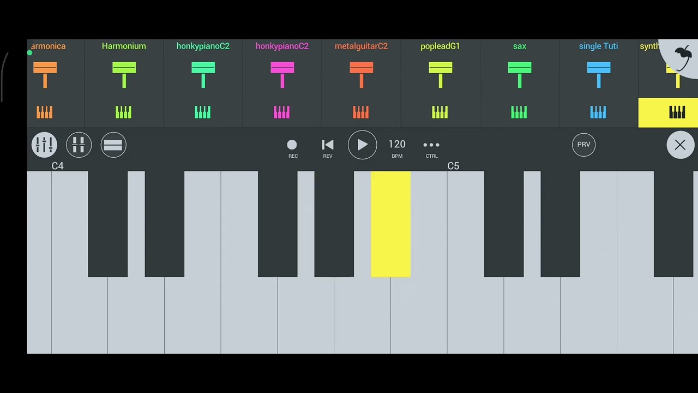Click the green honkypianoC2 channel name
This screenshot has width=698, height=393.
203,46
